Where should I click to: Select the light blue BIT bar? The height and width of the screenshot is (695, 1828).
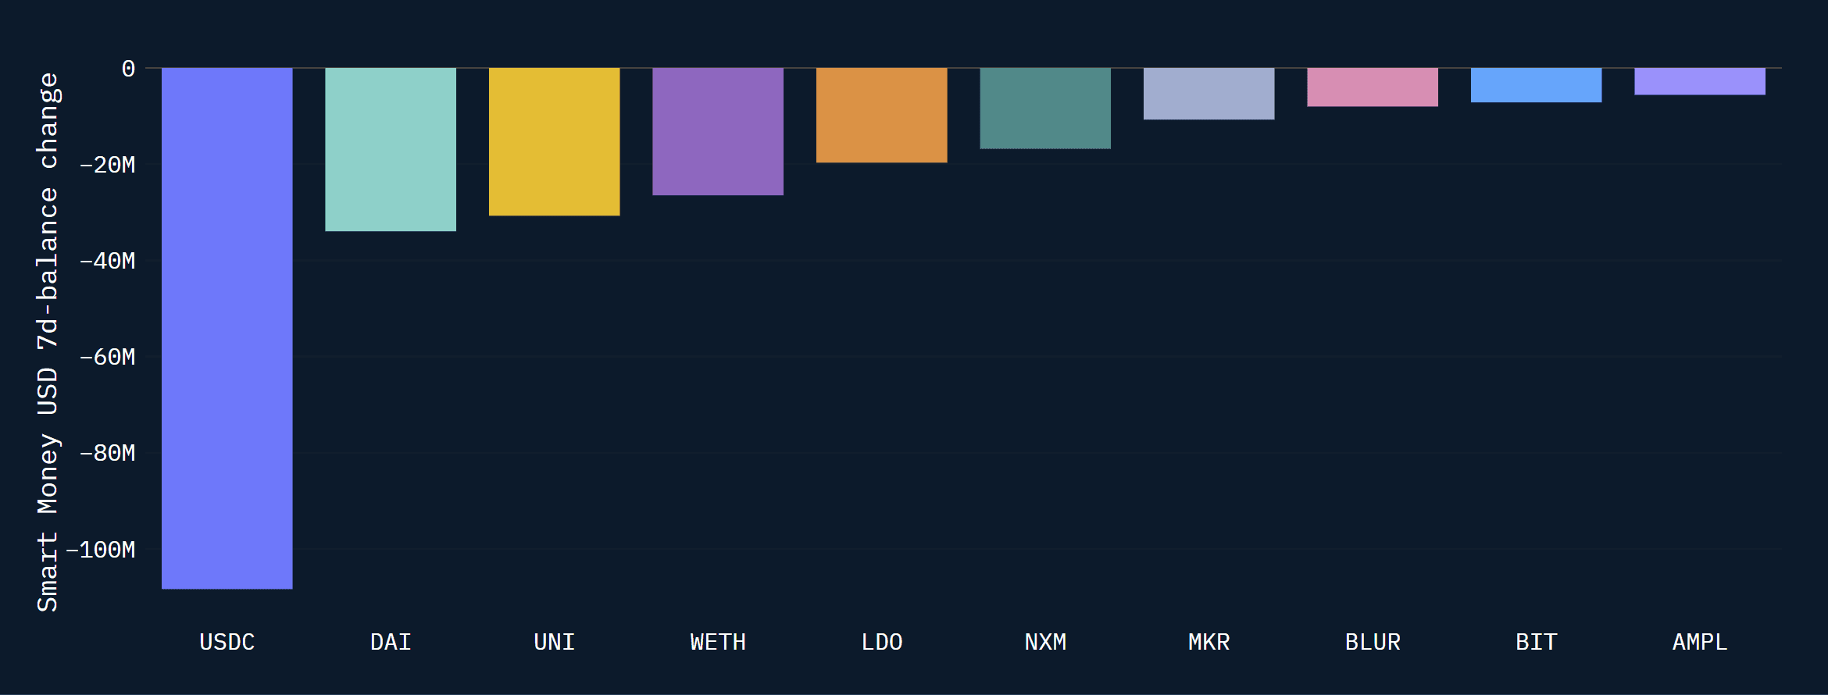pos(1537,85)
